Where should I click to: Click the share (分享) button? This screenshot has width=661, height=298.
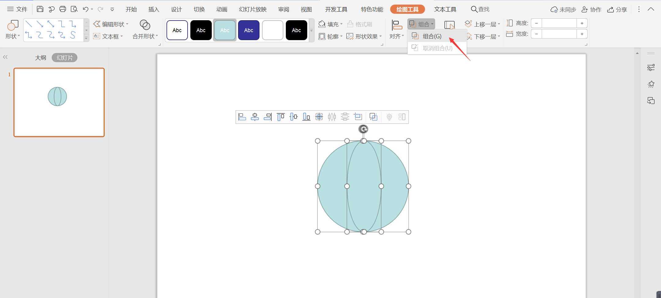click(x=617, y=9)
